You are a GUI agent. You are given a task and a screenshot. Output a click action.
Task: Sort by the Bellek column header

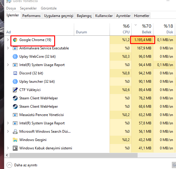(x=142, y=29)
